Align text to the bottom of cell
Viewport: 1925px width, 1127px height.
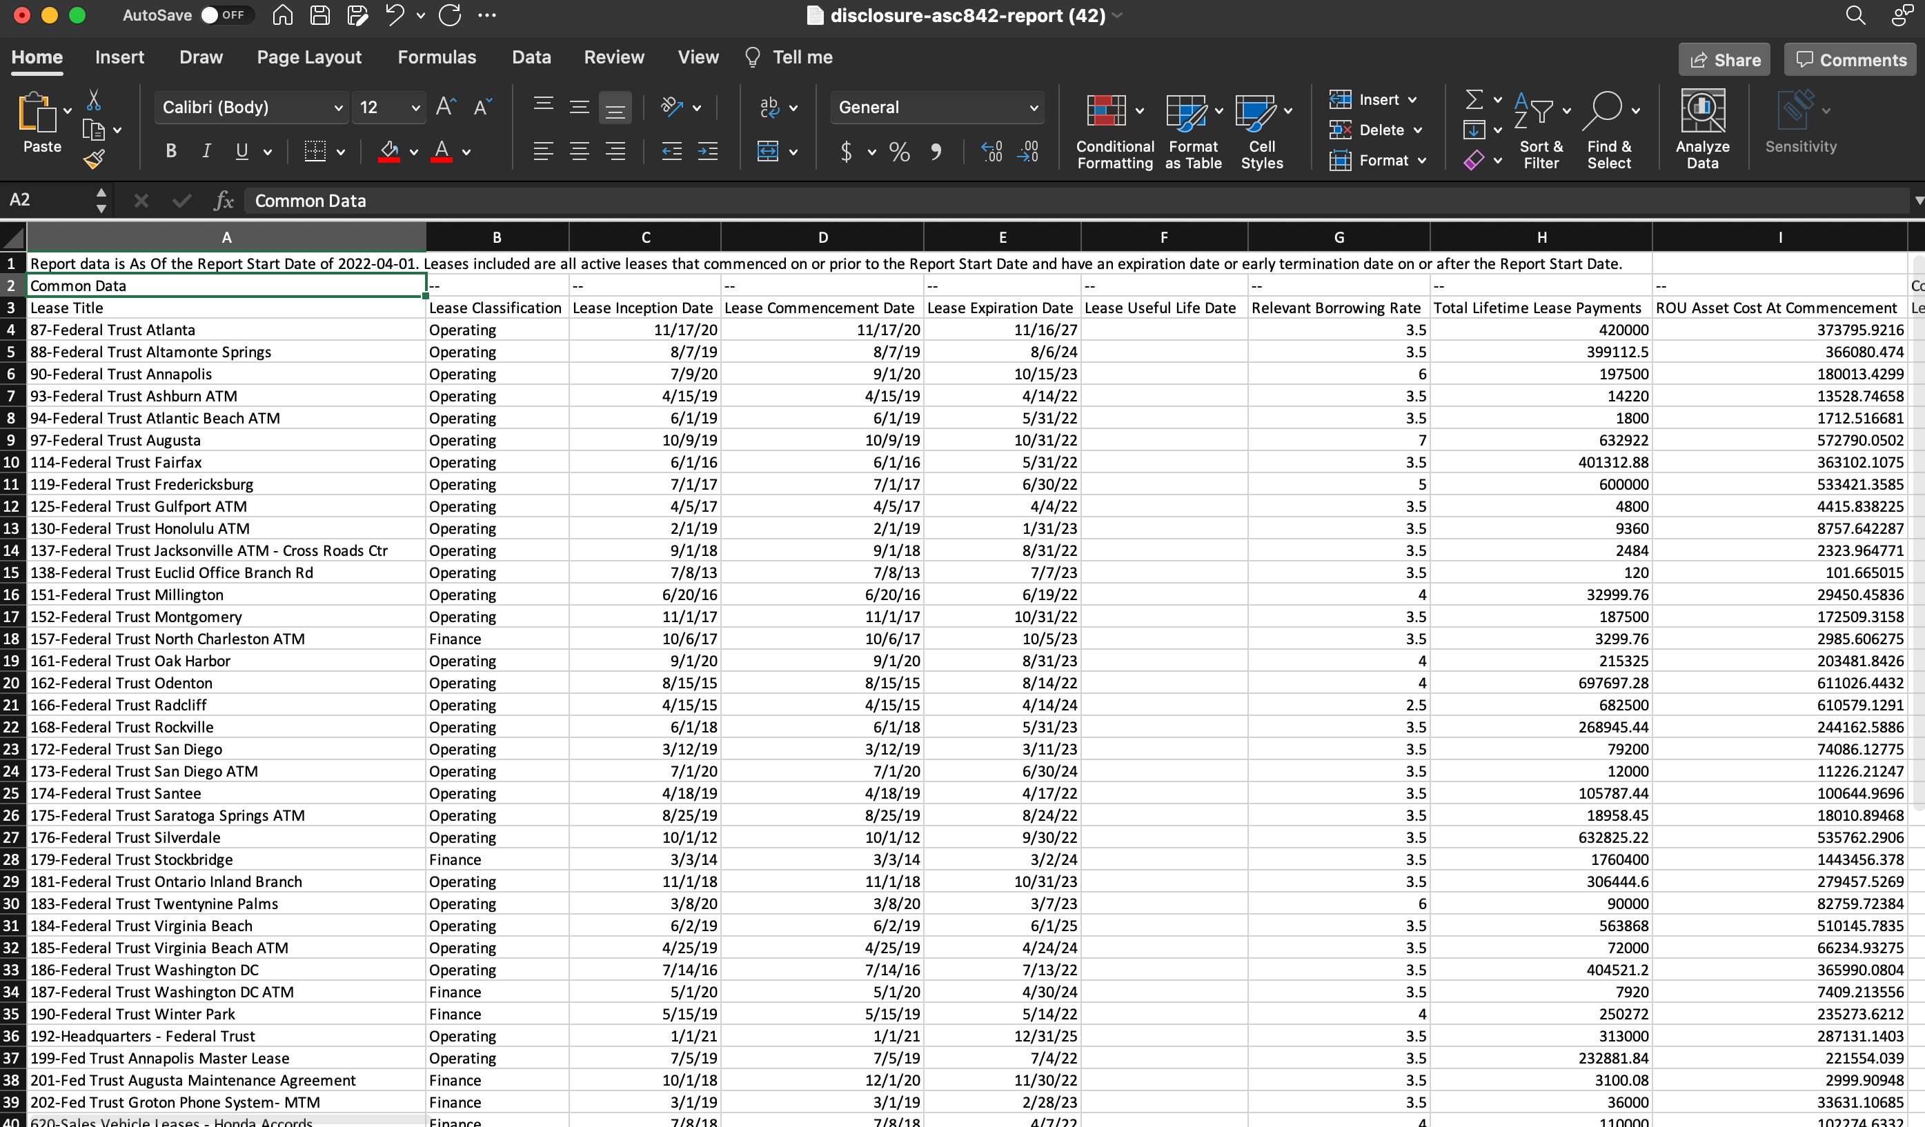click(x=615, y=108)
